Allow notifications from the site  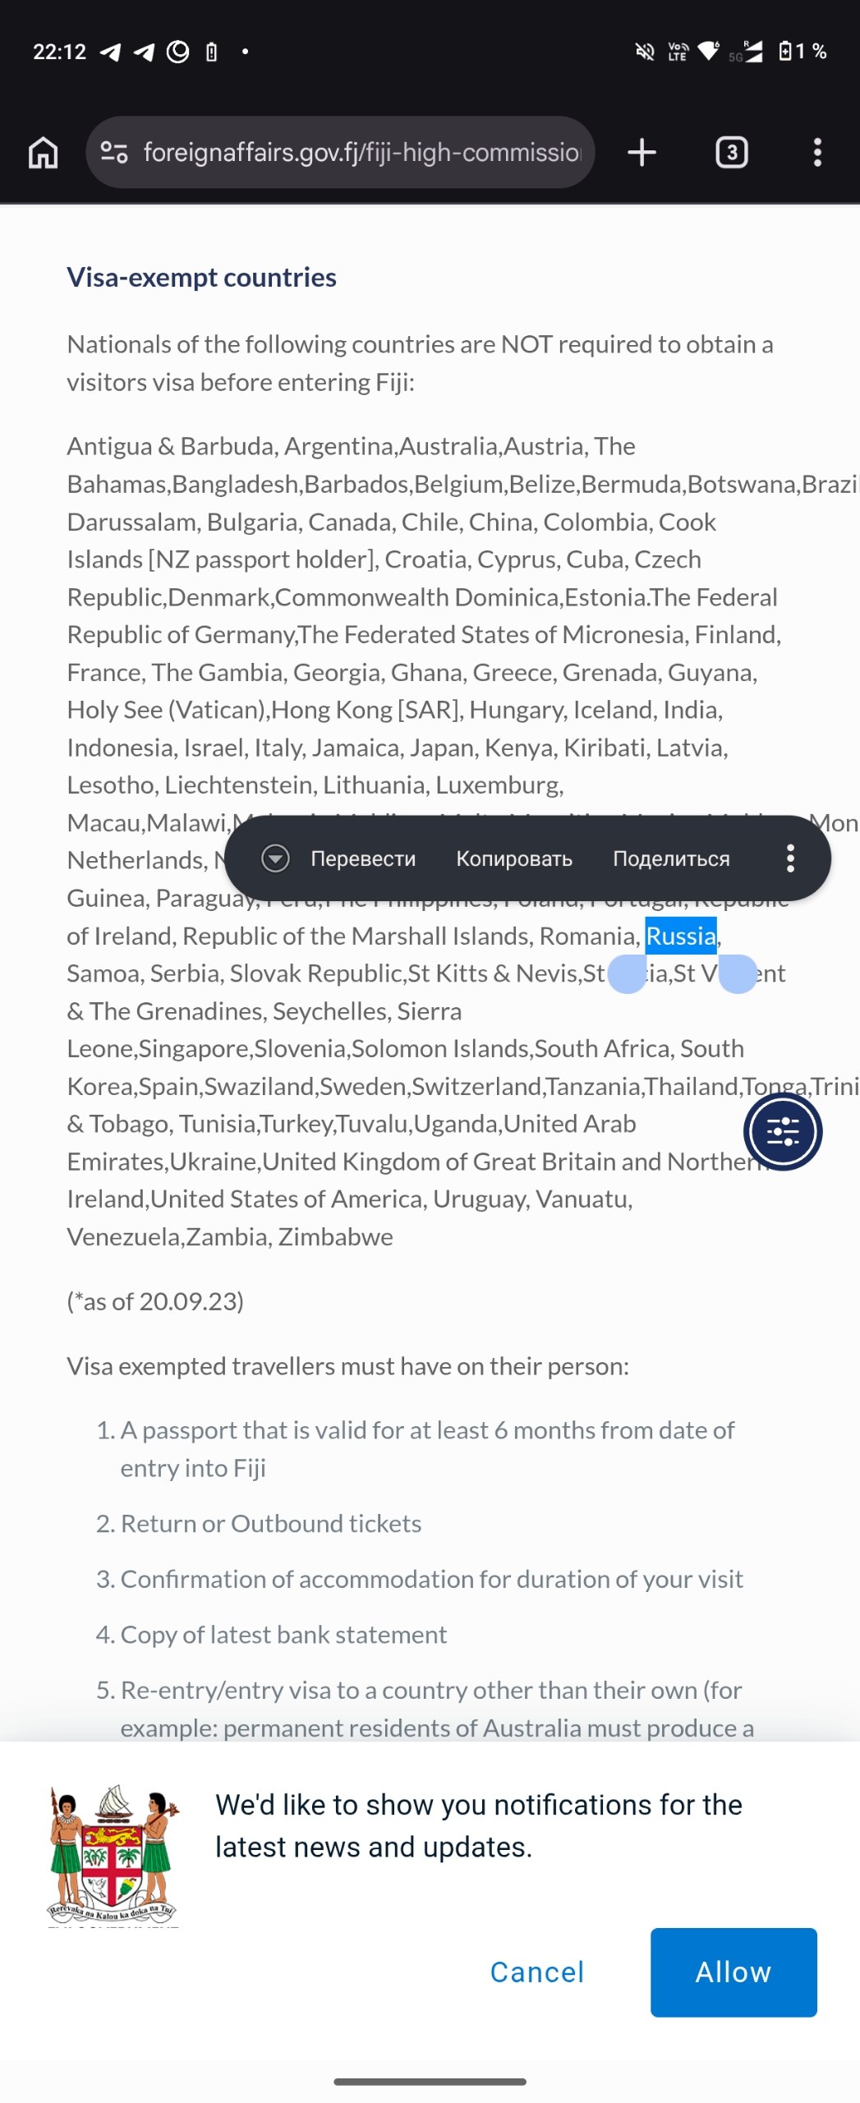[734, 1972]
